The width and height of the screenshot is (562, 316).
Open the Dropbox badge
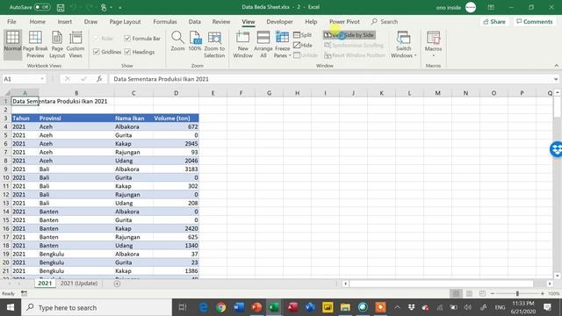pyautogui.click(x=556, y=149)
